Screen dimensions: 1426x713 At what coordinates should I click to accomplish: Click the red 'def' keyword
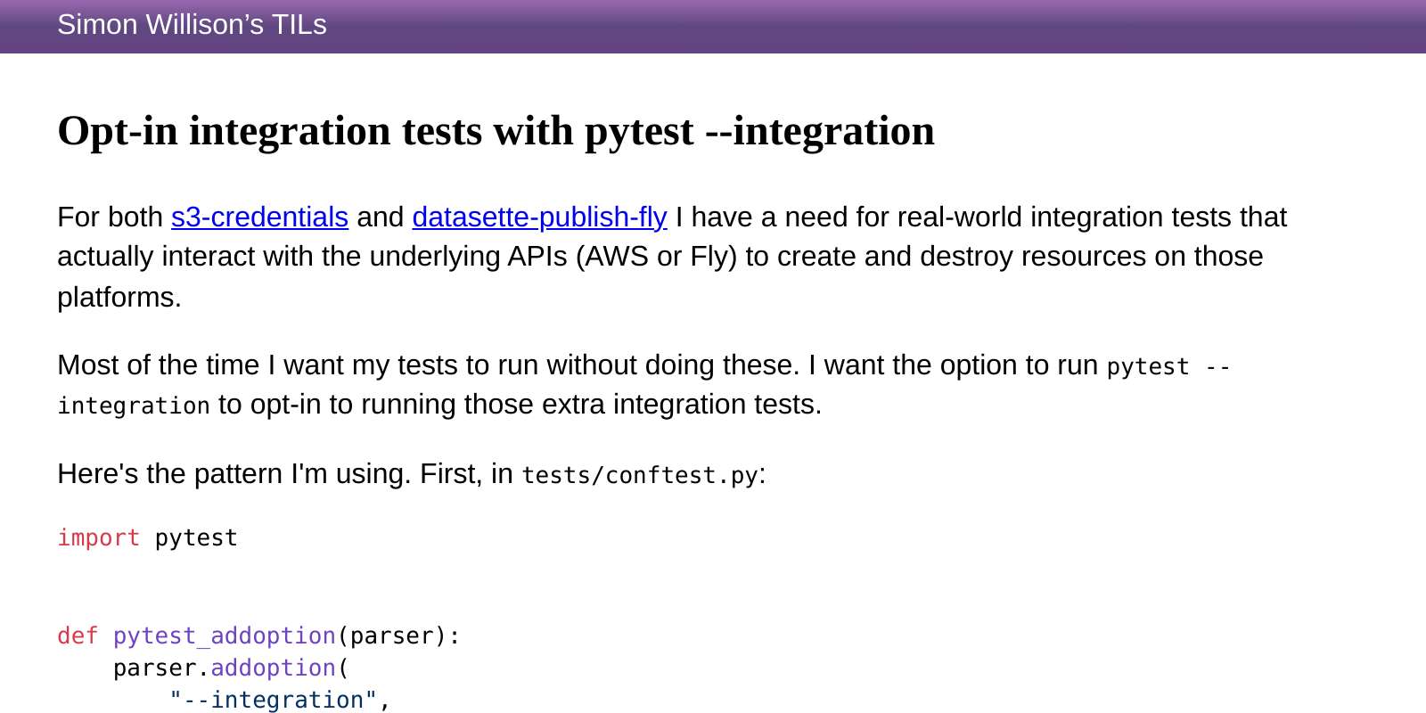pyautogui.click(x=78, y=636)
